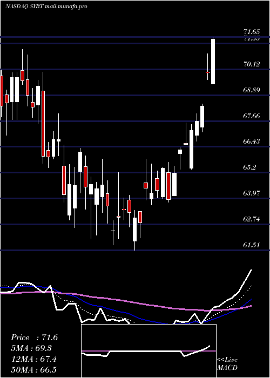Viewport: 270px width, 378px height.
Task: Click the 71.65 price level label
Action: point(252,31)
